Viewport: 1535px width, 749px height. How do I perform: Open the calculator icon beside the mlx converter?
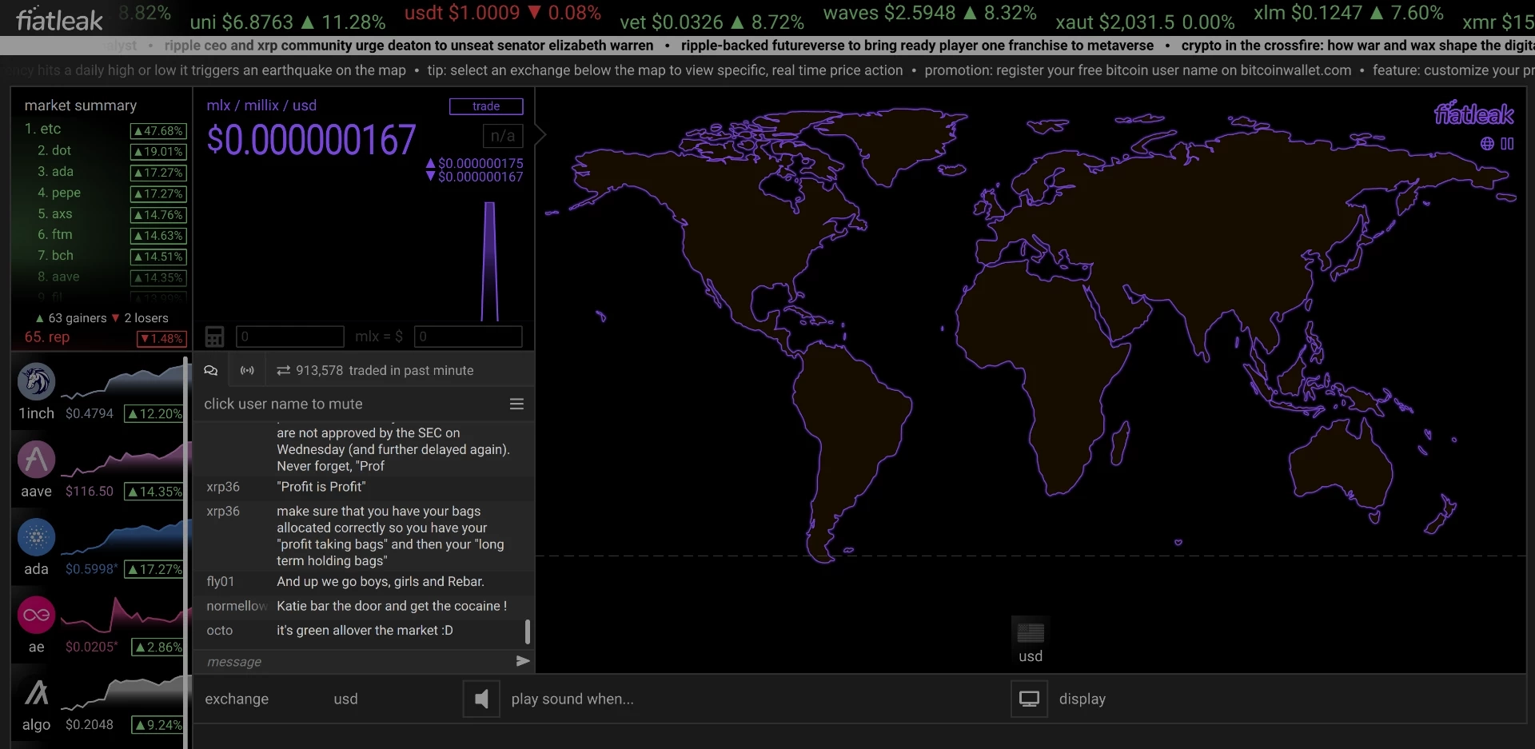pyautogui.click(x=214, y=337)
